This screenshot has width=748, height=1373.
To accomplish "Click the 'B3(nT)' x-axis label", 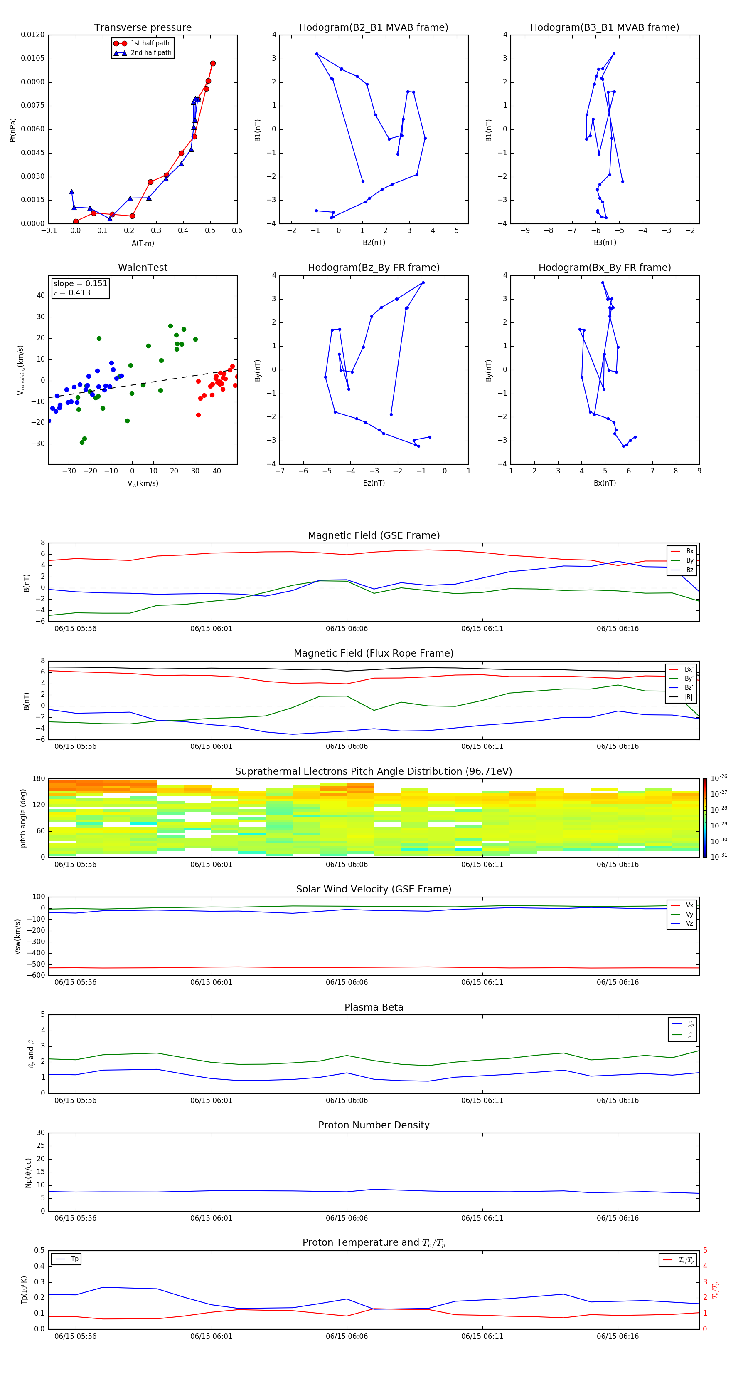I will 605,243.
